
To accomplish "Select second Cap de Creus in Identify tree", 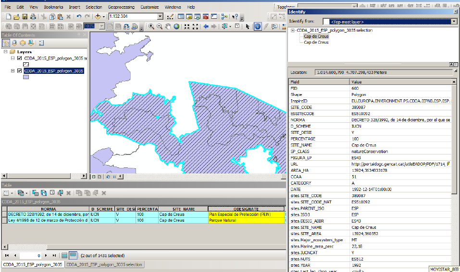I will click(x=316, y=42).
